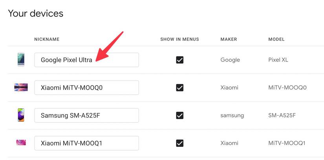The width and height of the screenshot is (324, 160).
Task: Click the Google Pixel phone device icon
Action: (x=21, y=60)
